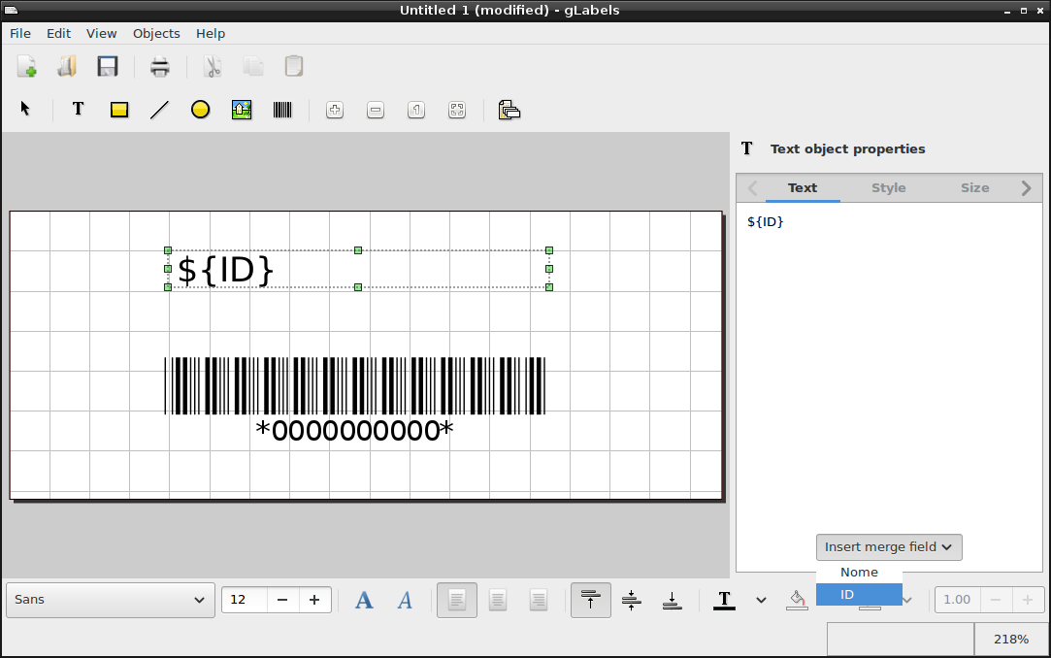Screen dimensions: 1051x658
Task: Choose ID from merge field list
Action: pyautogui.click(x=859, y=594)
